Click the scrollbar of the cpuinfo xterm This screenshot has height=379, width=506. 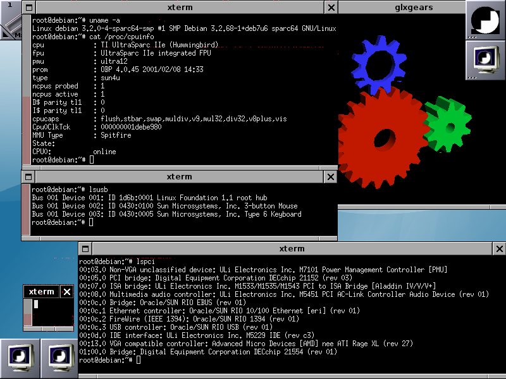click(27, 90)
